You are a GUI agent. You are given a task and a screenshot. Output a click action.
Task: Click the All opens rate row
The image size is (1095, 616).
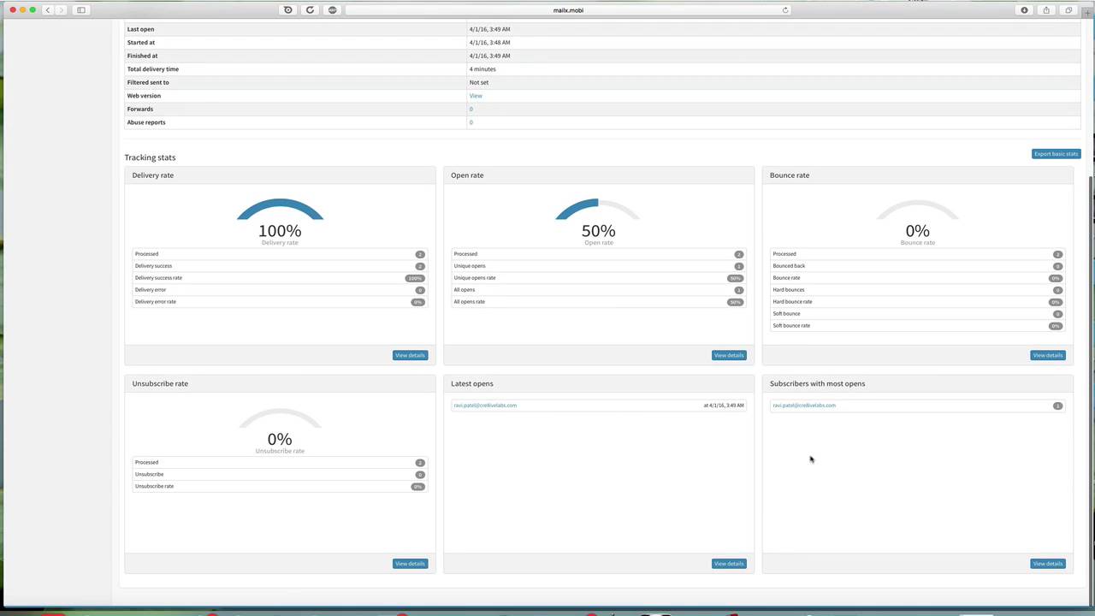click(599, 302)
